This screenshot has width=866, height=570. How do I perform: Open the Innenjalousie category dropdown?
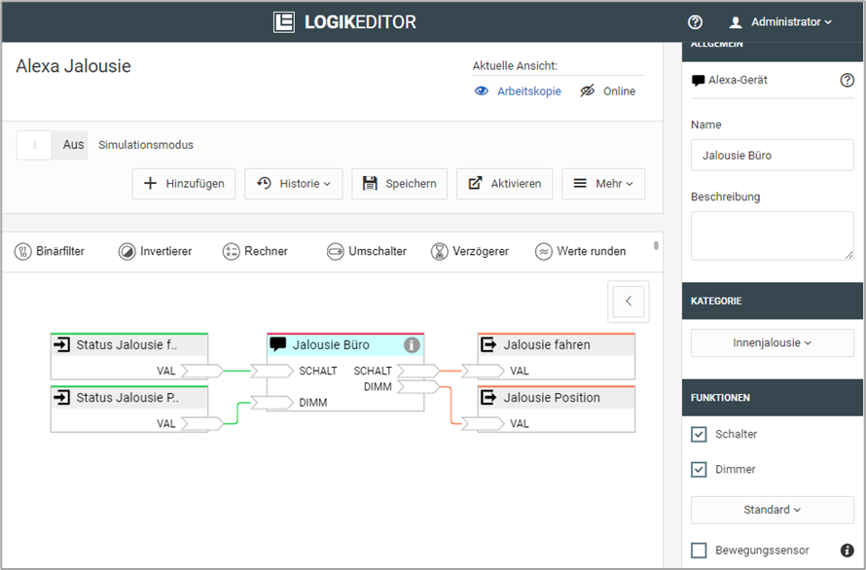(772, 342)
